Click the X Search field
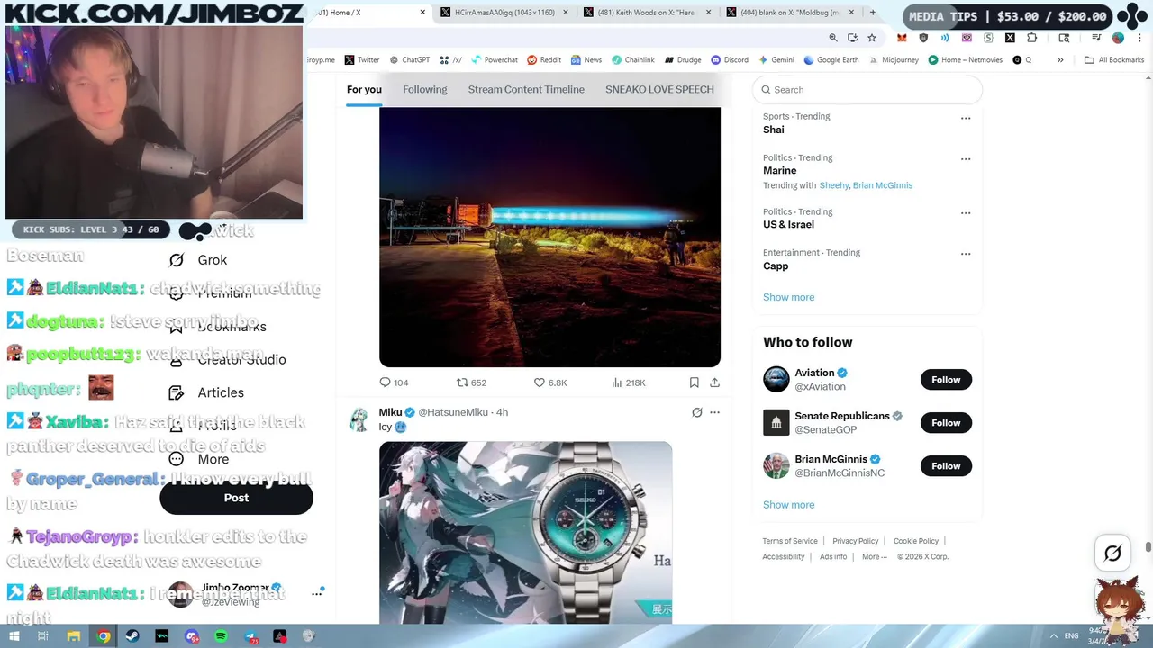The image size is (1153, 648). [867, 90]
